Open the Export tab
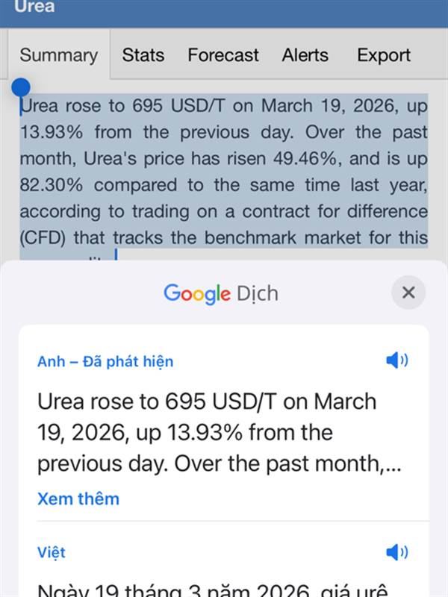Viewport: 448px width, 597px height. [x=384, y=54]
